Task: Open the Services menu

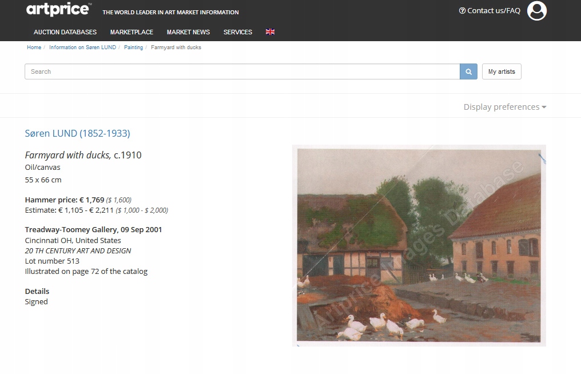Action: pos(238,32)
